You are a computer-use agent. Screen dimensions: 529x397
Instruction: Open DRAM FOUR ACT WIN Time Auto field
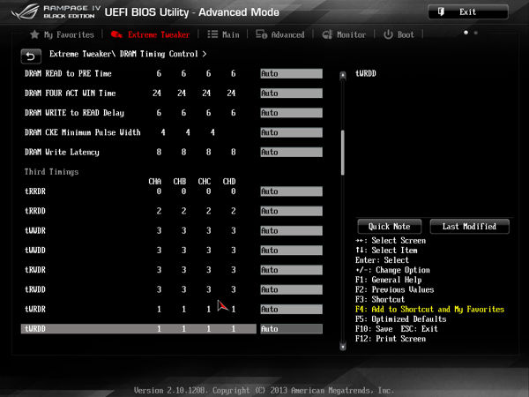[x=292, y=94]
